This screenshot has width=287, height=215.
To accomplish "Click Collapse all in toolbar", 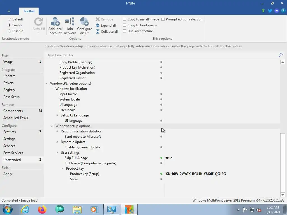I will (x=107, y=32).
